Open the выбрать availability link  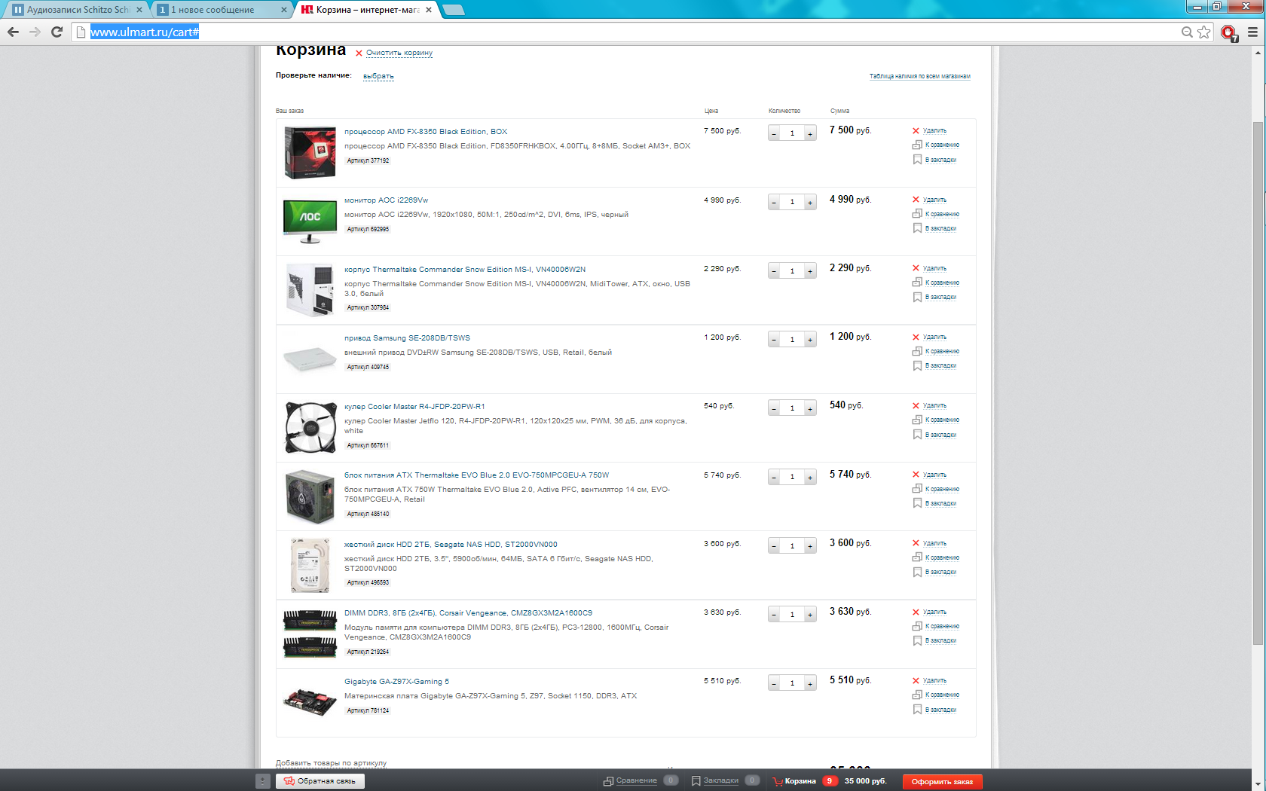coord(378,76)
